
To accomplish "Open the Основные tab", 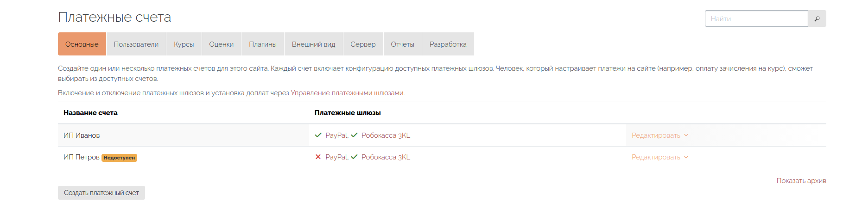I will click(x=82, y=44).
